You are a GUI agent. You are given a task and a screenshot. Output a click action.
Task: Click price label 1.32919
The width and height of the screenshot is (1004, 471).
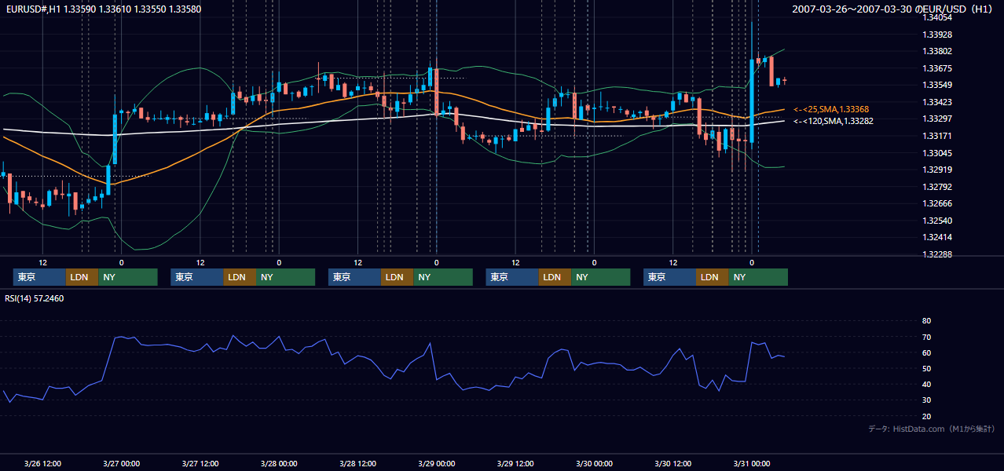(x=937, y=170)
